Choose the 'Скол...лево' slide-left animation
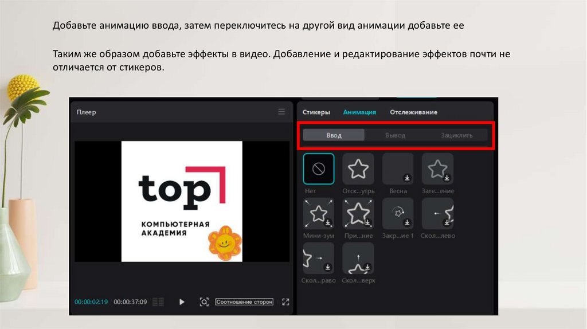The image size is (587, 329). (437, 213)
